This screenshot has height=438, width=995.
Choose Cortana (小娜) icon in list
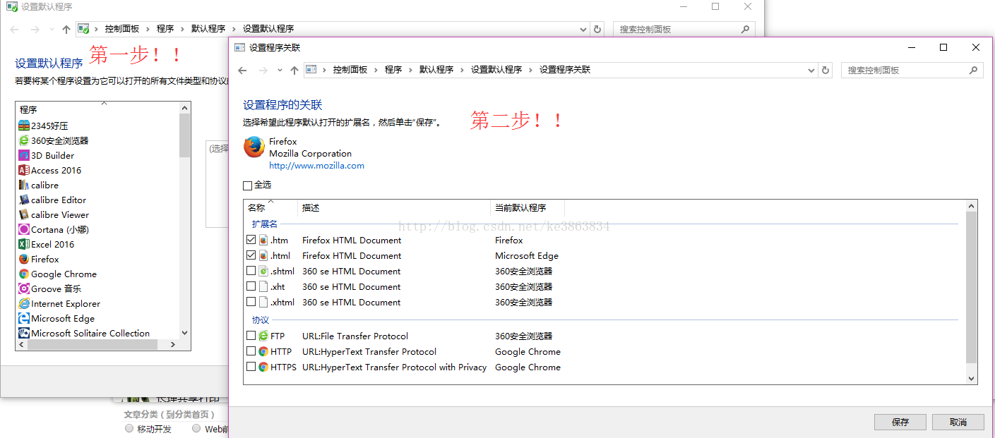(x=24, y=229)
